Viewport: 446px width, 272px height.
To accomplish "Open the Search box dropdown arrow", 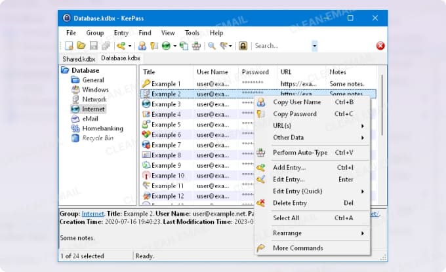I will click(x=314, y=46).
